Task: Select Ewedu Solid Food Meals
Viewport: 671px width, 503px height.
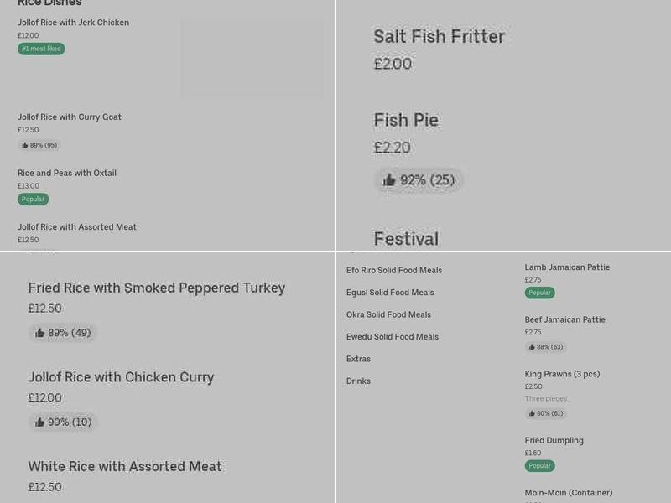Action: point(393,336)
